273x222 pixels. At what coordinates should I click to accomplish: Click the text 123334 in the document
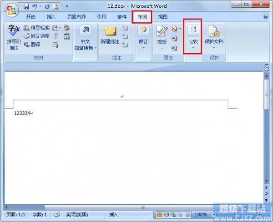pyautogui.click(x=22, y=113)
